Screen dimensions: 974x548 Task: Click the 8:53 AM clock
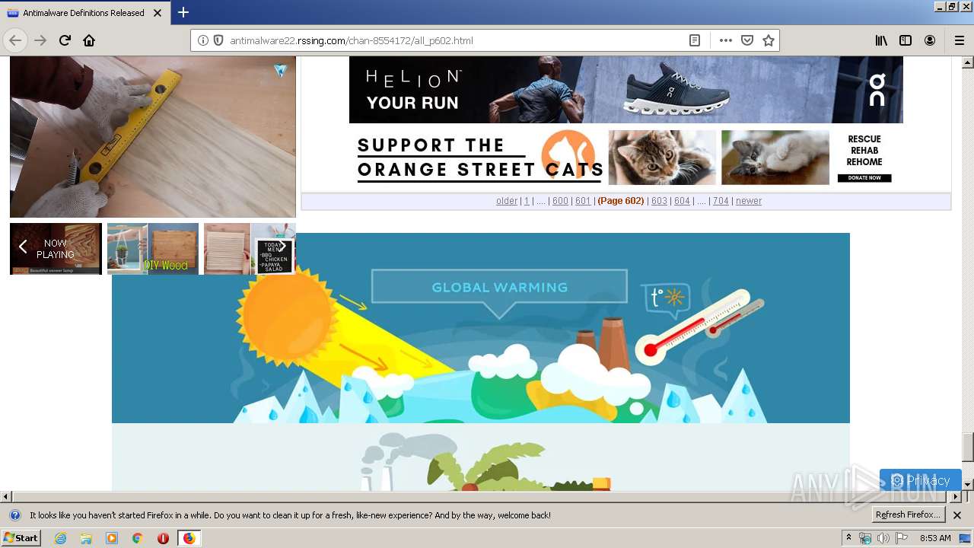click(x=935, y=538)
